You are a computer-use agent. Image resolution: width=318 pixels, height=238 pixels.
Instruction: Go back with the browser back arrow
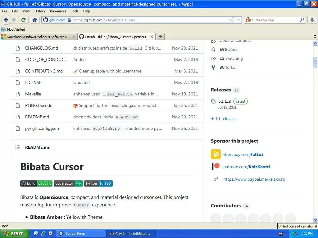click(x=6, y=20)
